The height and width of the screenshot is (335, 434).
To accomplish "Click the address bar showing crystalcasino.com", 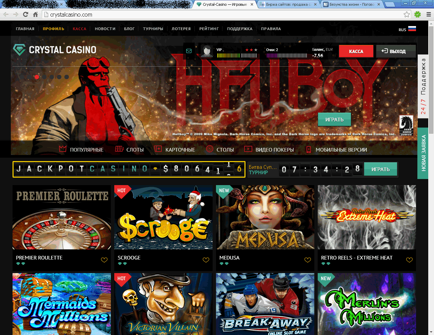I will tap(226, 15).
